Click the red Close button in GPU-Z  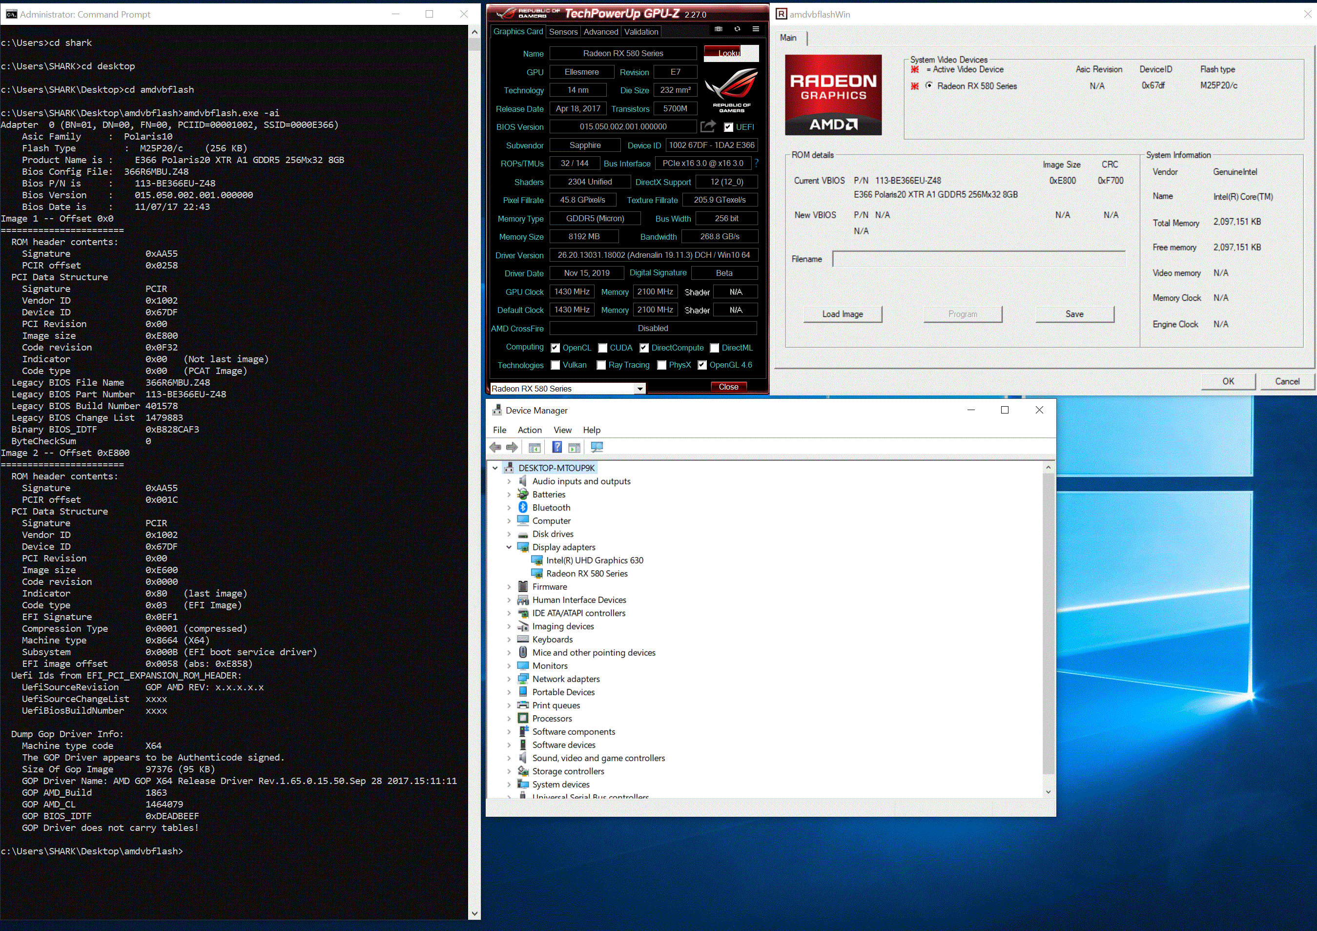click(728, 387)
